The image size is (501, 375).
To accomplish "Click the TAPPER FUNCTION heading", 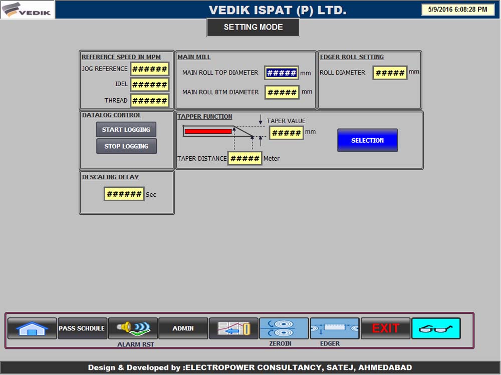I will coord(205,117).
